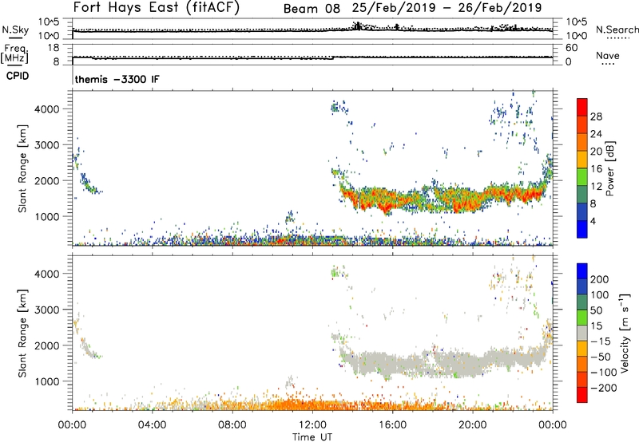This screenshot has width=639, height=442.
Task: Click the "24" label on power color bar
Action: pos(596,134)
